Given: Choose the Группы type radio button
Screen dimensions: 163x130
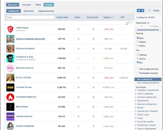Looking at the screenshot, I should coord(138,59).
